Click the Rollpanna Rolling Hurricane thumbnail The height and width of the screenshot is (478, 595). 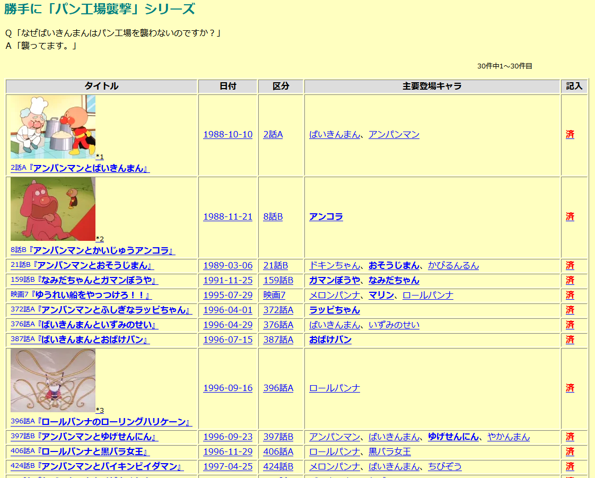[x=53, y=380]
